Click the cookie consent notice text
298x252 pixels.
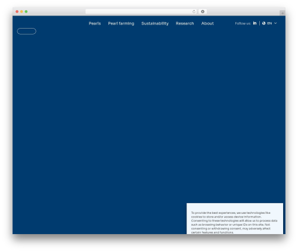tap(234, 222)
